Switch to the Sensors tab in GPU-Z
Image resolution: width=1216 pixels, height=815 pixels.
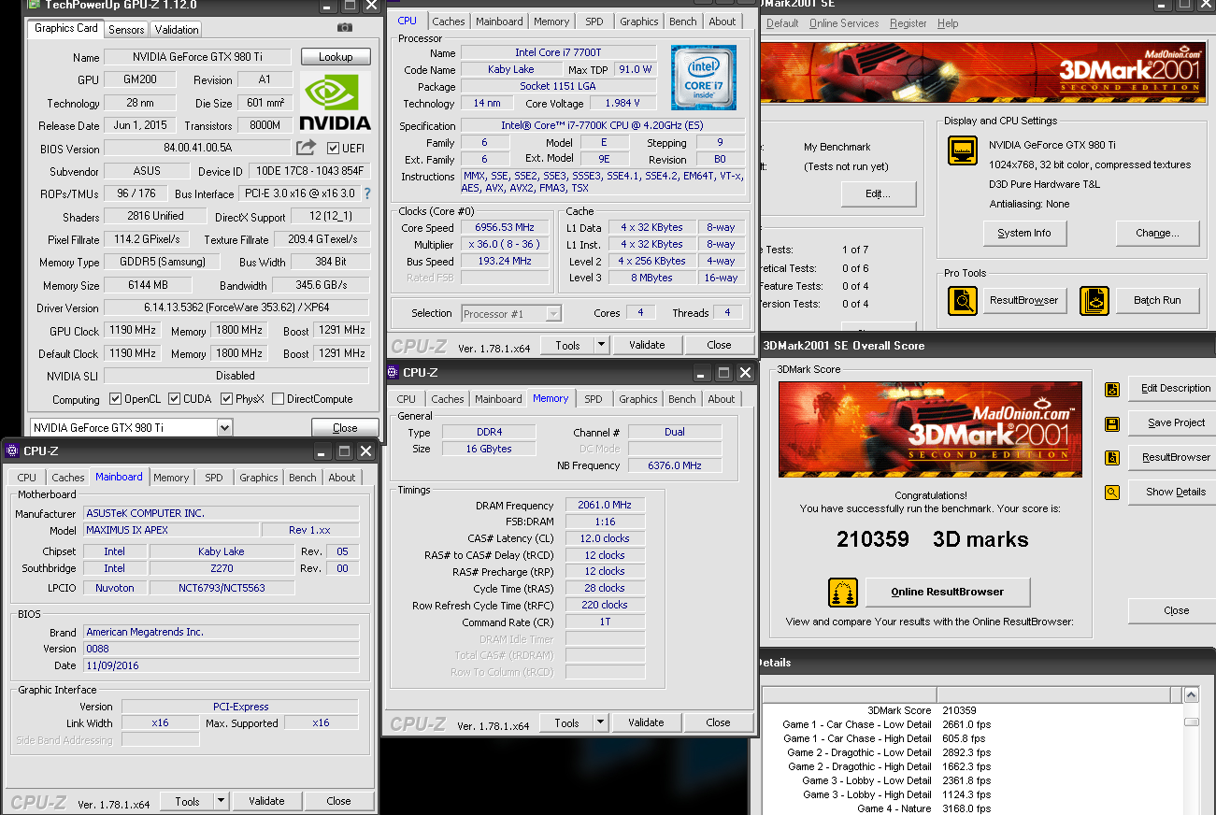coord(126,29)
